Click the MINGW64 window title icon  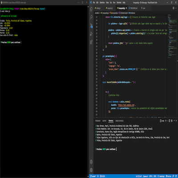pyautogui.click(x=1, y=3)
